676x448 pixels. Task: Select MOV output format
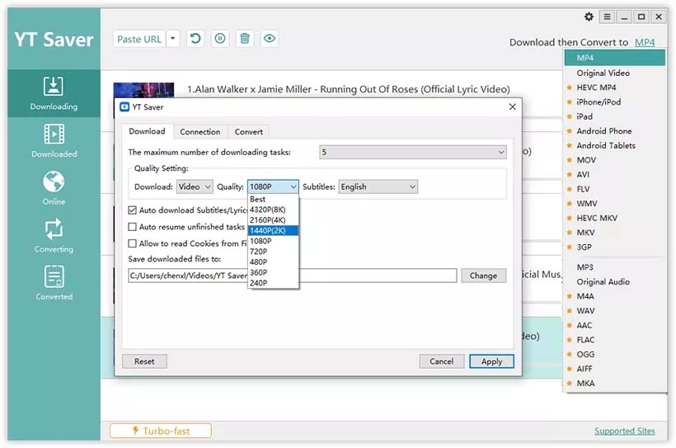(615, 160)
